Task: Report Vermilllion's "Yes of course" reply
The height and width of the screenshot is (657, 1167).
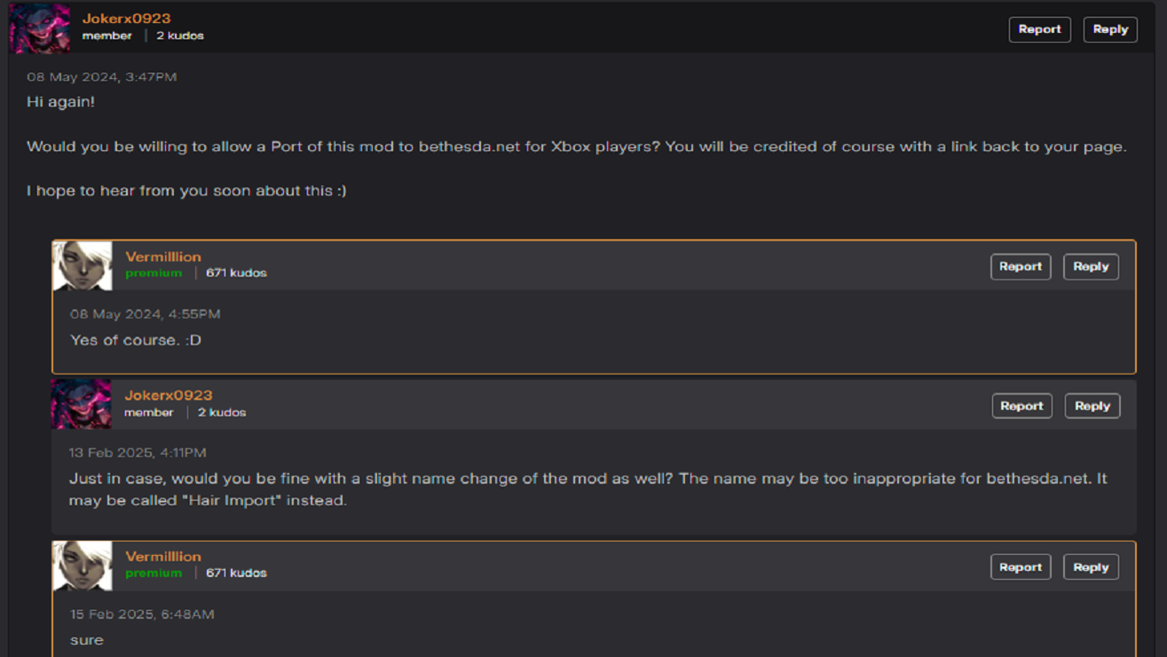Action: point(1021,266)
